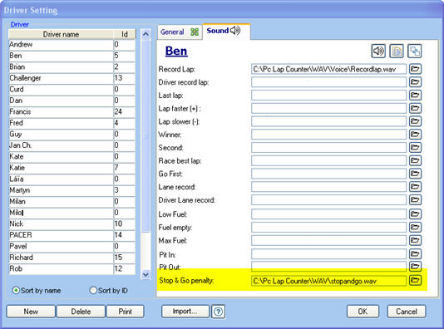Screen dimensions: 444x329
Task: Select driver Ben in the list
Action: tap(61, 56)
